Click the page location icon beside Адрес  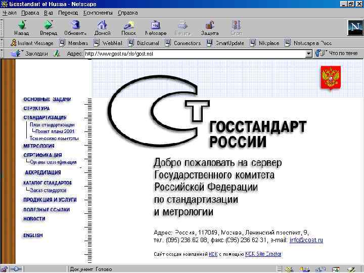pos(57,54)
